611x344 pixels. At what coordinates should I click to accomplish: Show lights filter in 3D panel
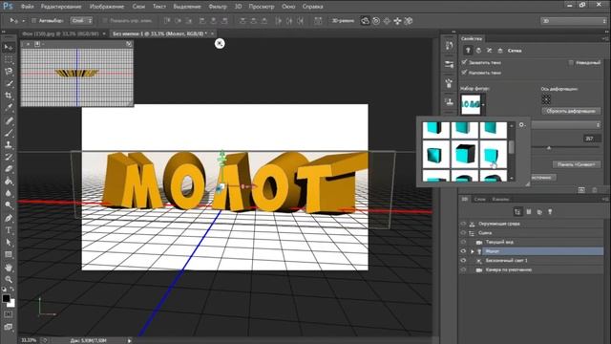550,212
